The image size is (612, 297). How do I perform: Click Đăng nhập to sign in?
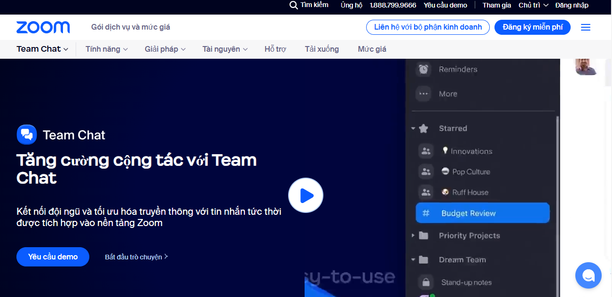coord(572,5)
